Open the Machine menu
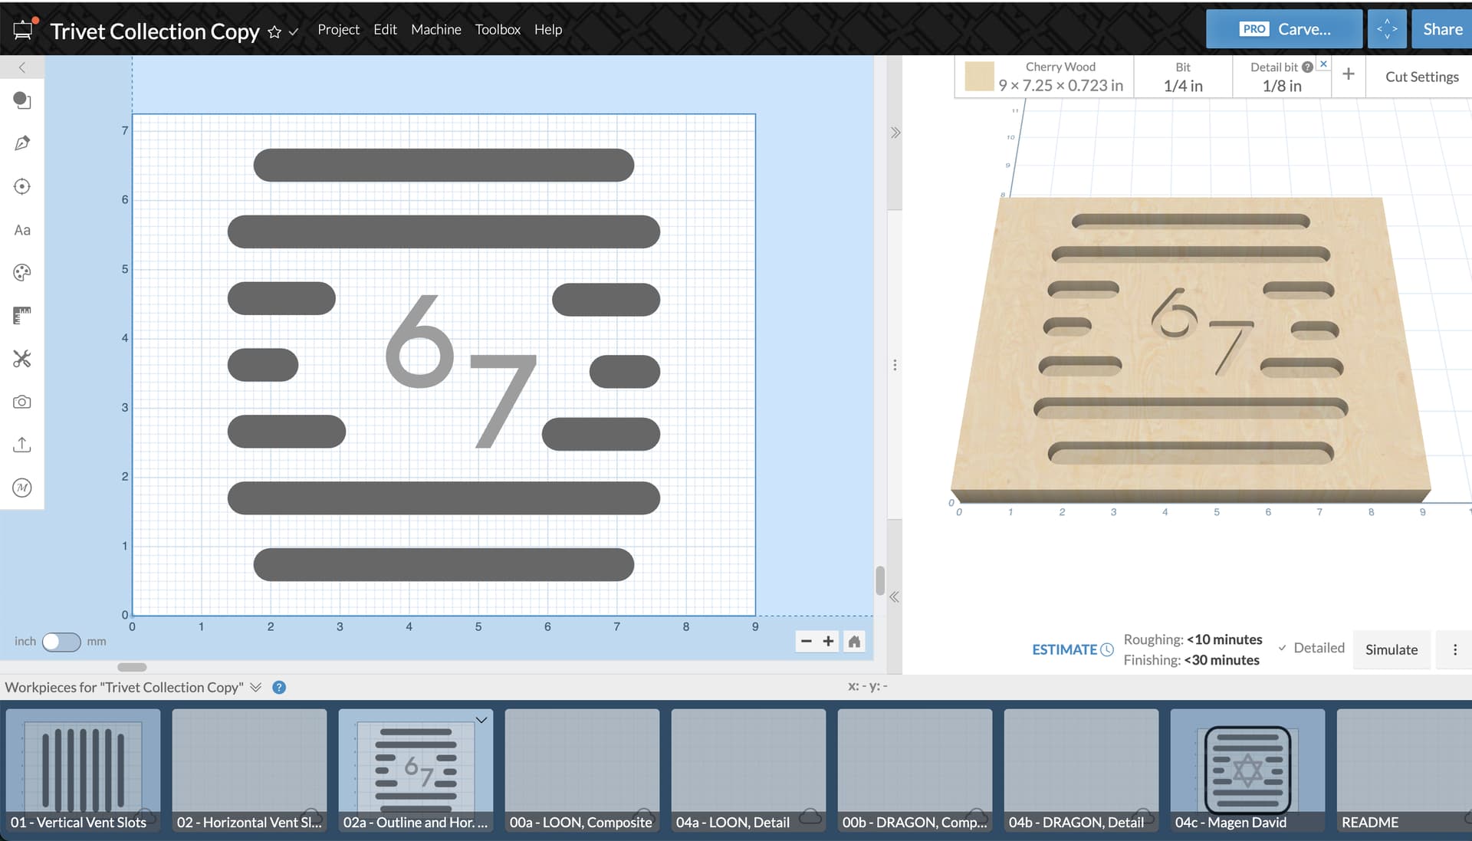The image size is (1472, 841). click(435, 29)
